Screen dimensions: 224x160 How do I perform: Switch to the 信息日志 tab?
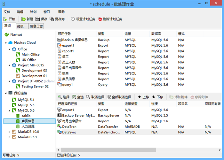[x=36, y=26]
